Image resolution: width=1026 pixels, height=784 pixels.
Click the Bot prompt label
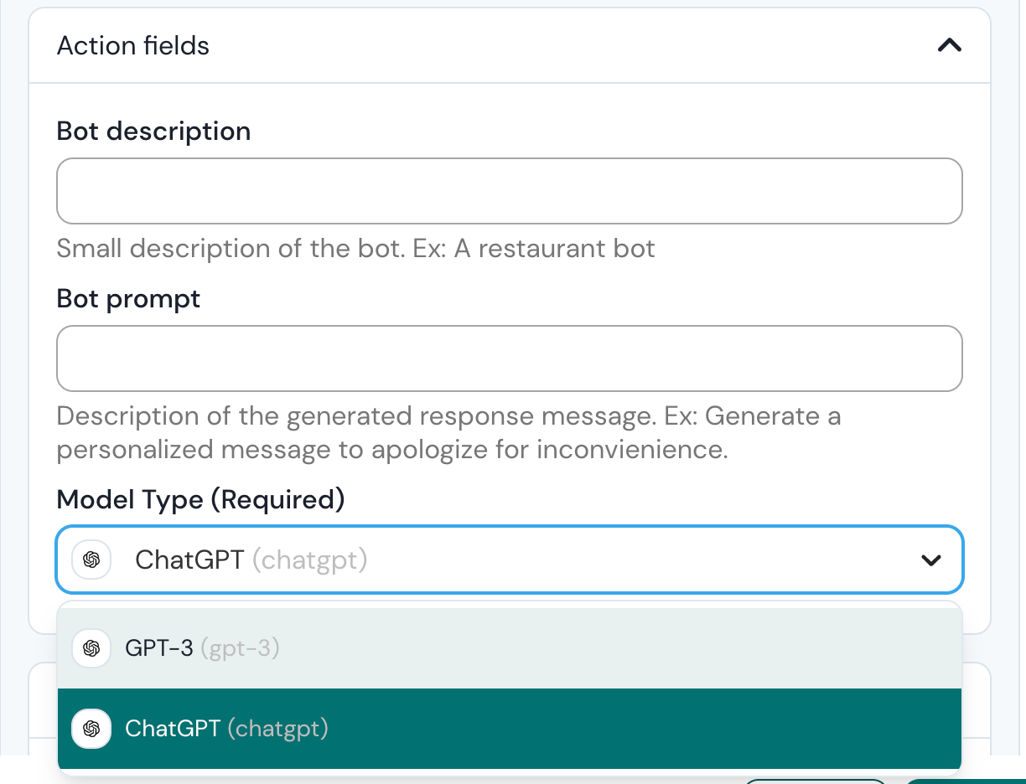128,299
